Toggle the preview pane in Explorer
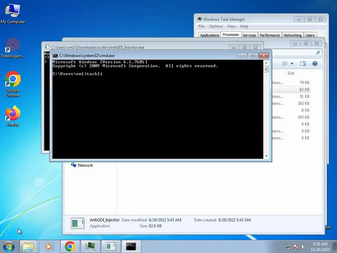The image size is (337, 253). (x=303, y=64)
